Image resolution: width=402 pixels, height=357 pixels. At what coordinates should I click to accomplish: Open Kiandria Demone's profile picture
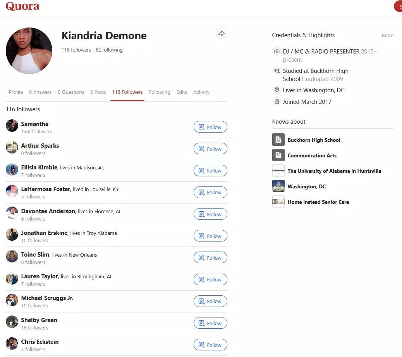coord(29,50)
